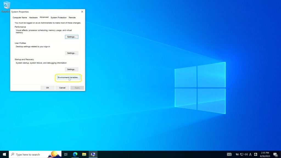
Task: Click the input language indicator A
Action: (250, 154)
